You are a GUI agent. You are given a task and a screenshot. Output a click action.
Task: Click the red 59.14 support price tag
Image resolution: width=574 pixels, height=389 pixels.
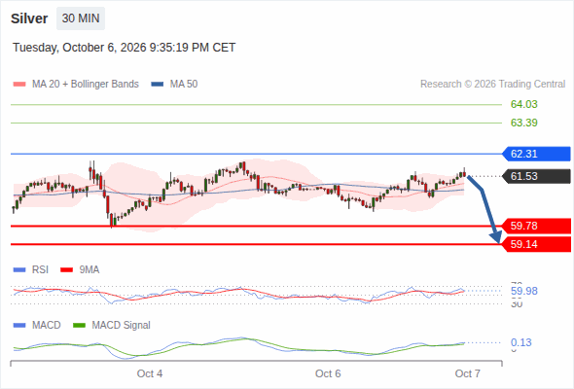click(536, 244)
